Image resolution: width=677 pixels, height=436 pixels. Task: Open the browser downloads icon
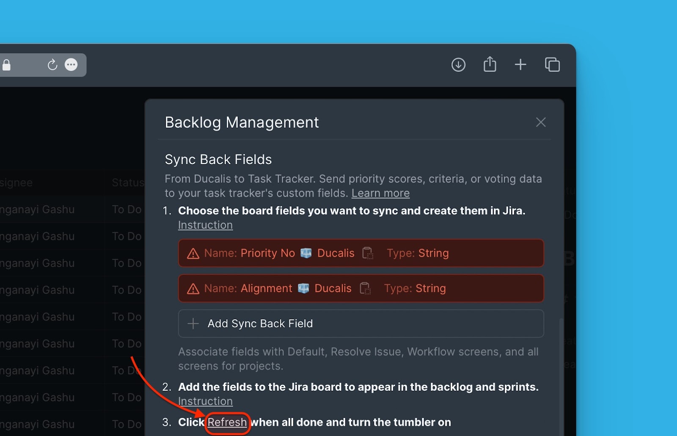click(x=458, y=65)
